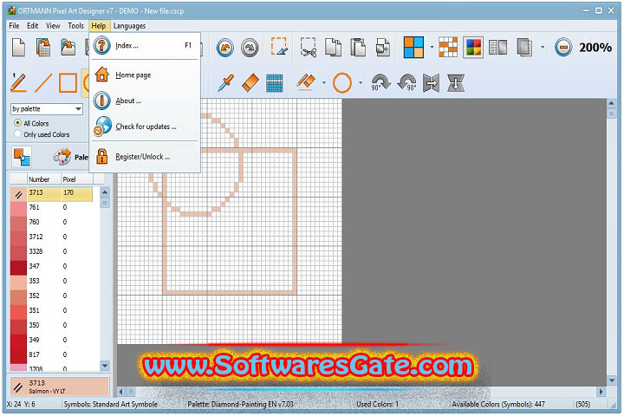Pick color 817 red swatch row
The height and width of the screenshot is (416, 624).
[x=51, y=354]
